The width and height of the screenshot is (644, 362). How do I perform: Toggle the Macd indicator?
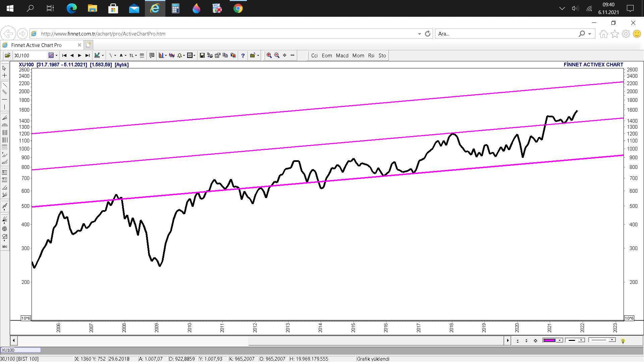(342, 56)
